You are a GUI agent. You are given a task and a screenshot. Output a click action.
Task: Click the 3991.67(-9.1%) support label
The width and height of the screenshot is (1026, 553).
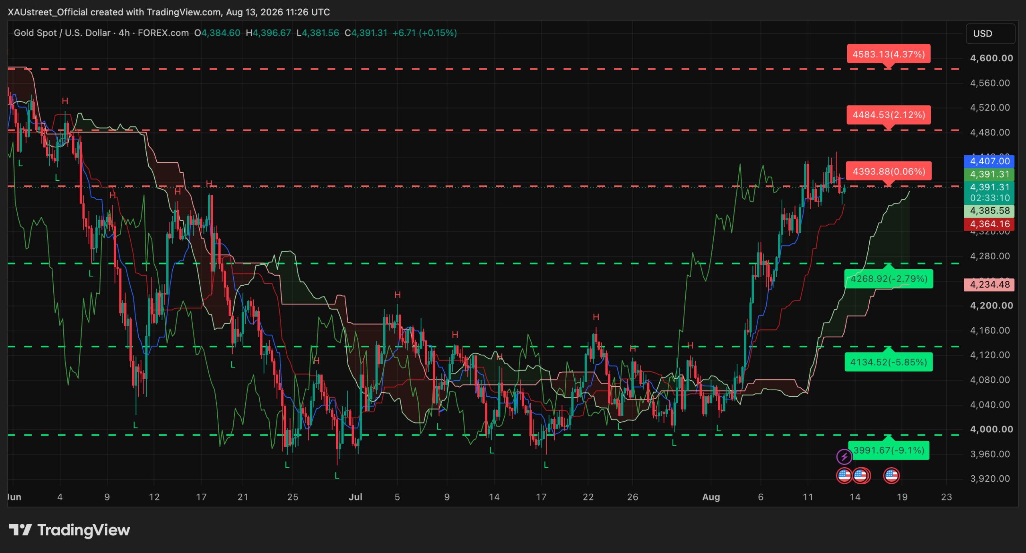click(889, 450)
